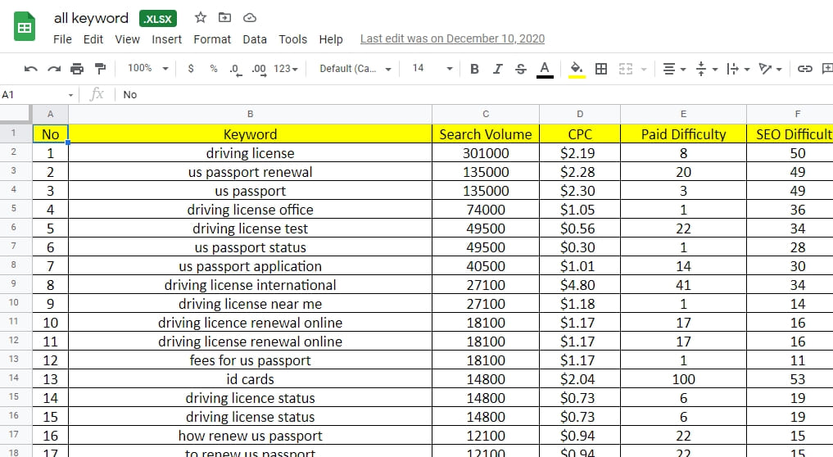This screenshot has height=457, width=833.
Task: Star the 'all keyword' document
Action: 201,17
